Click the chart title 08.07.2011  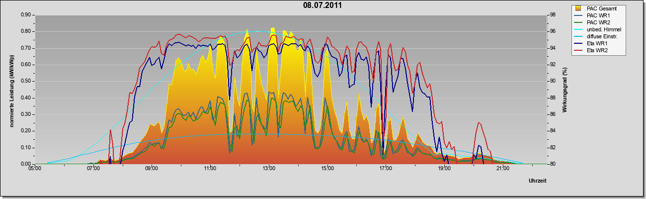(x=323, y=5)
